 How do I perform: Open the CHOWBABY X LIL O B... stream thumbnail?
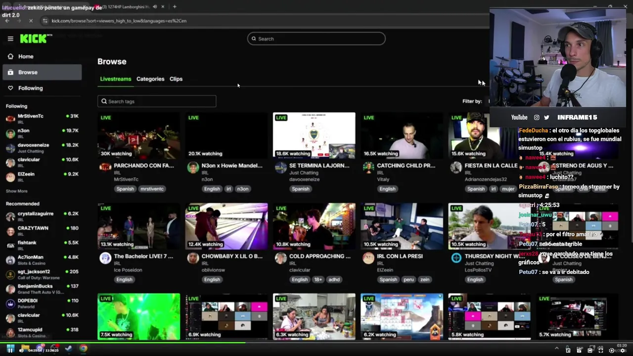pos(226,226)
